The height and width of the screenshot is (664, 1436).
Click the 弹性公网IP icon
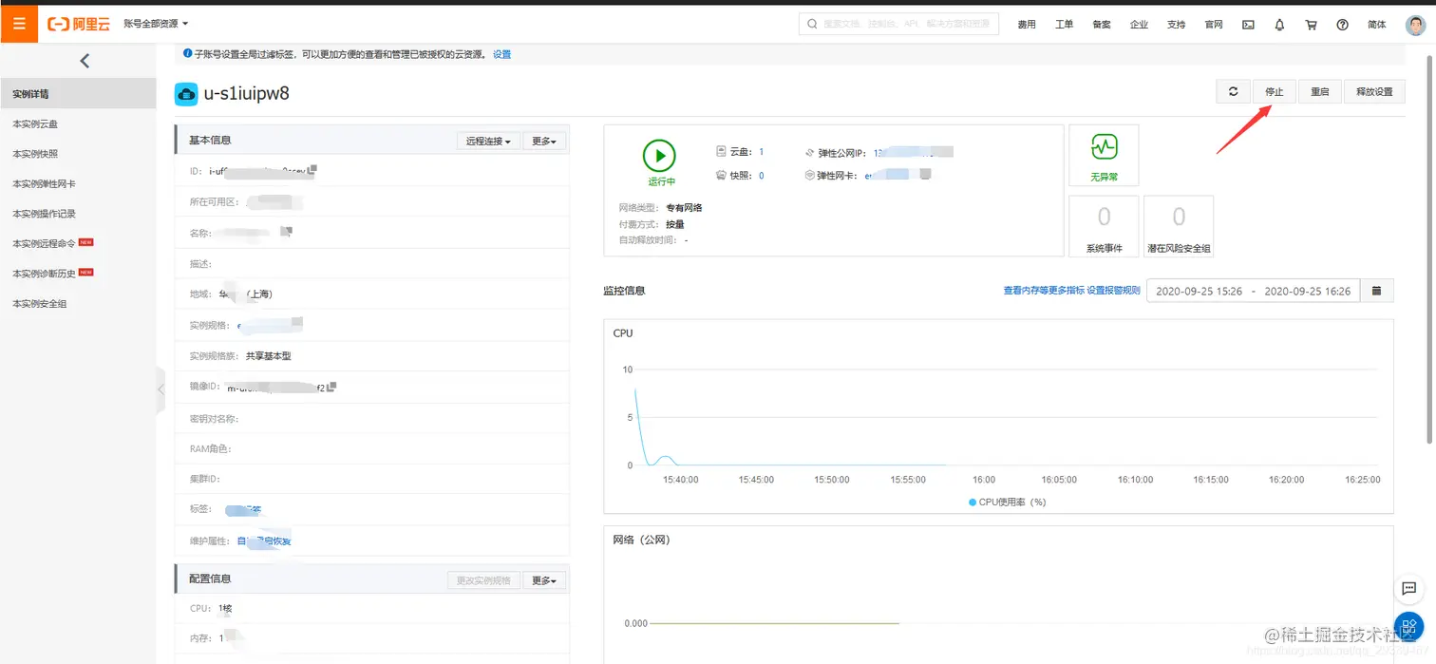click(810, 152)
